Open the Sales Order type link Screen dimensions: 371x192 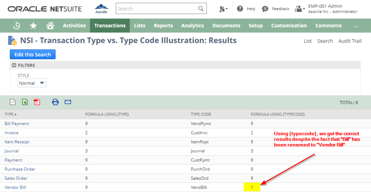16,178
